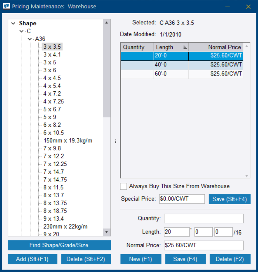Screen dimensions: 258x272
Task: Select the 40'-0 length row
Action: [x=182, y=65]
